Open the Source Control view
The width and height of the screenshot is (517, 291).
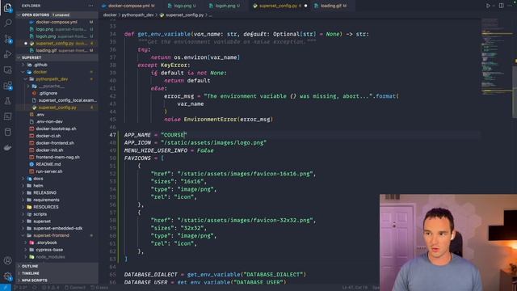tap(7, 39)
